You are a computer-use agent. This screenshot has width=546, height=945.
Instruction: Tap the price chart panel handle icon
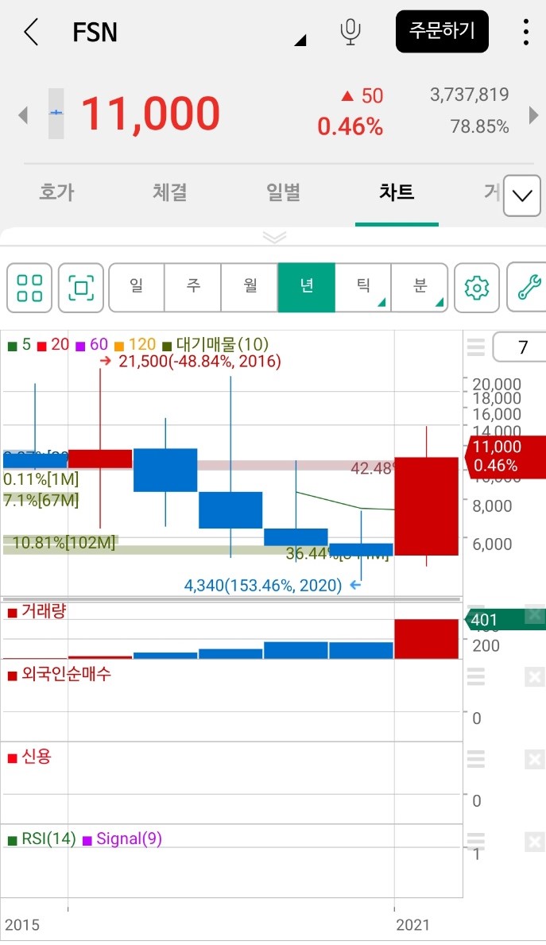coord(476,347)
